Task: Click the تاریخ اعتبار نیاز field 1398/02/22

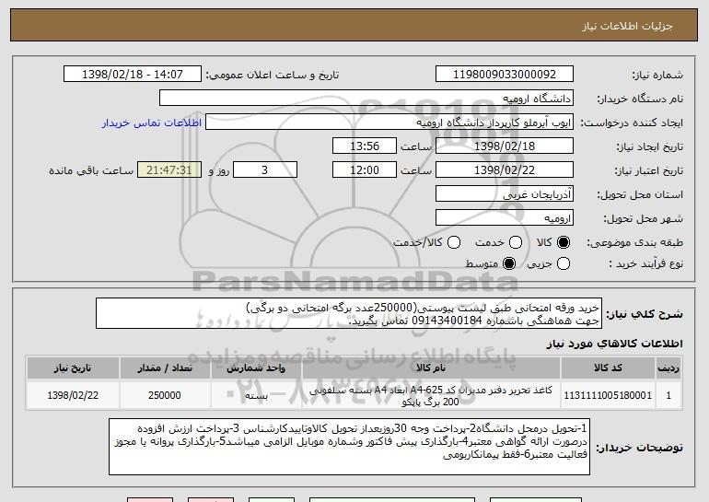Action: (505, 170)
